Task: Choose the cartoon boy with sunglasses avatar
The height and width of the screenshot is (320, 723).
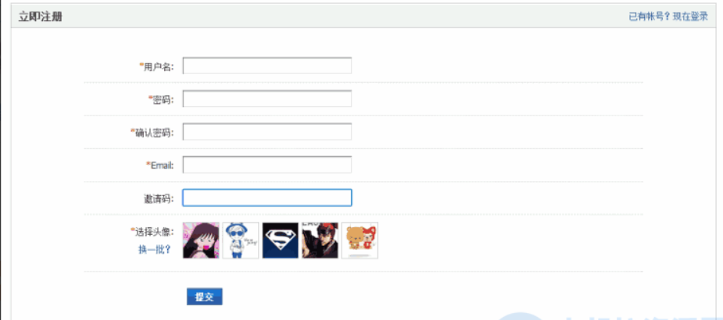Action: (x=241, y=240)
